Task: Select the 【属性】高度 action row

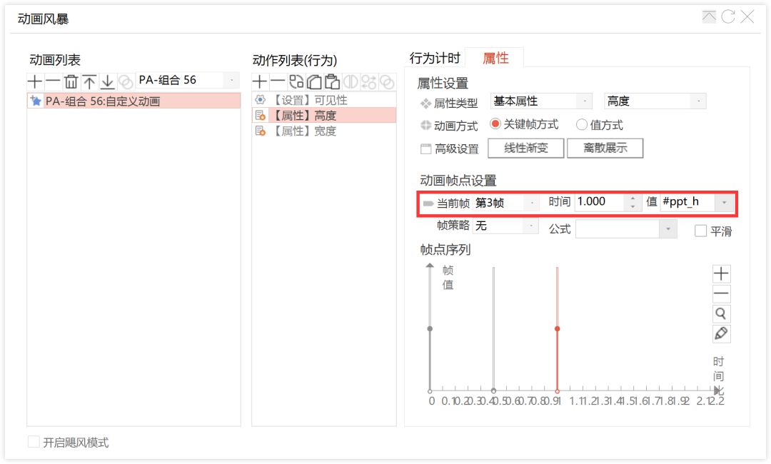Action: [x=324, y=116]
